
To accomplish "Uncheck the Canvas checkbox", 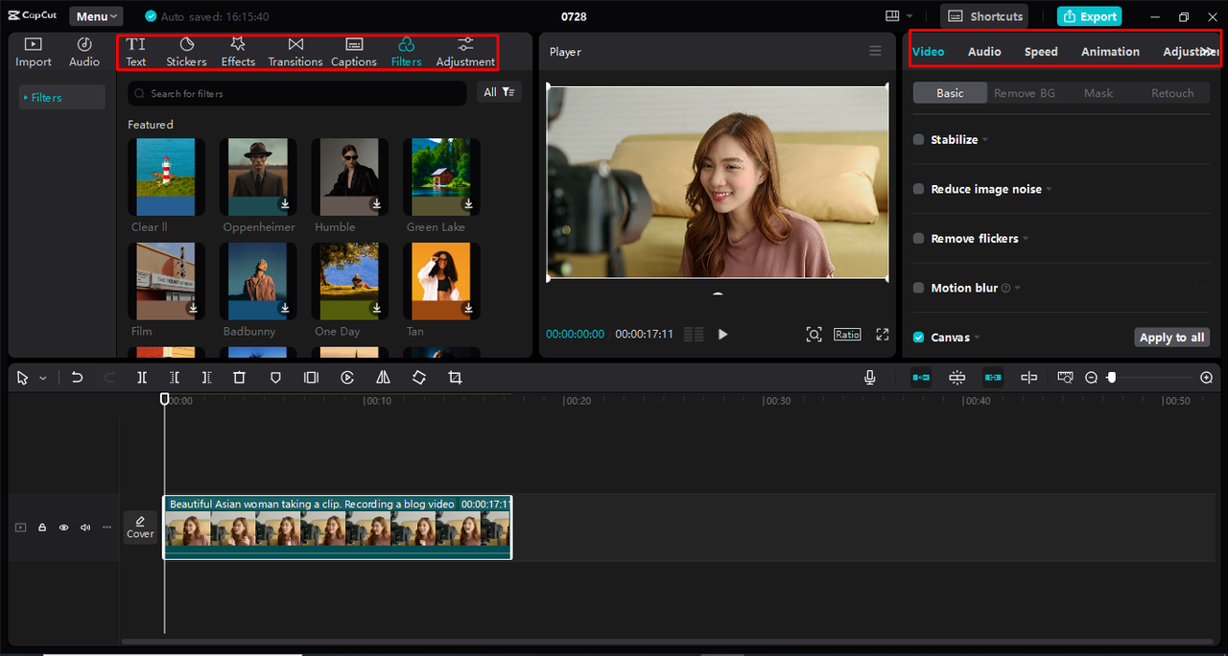I will pyautogui.click(x=918, y=338).
